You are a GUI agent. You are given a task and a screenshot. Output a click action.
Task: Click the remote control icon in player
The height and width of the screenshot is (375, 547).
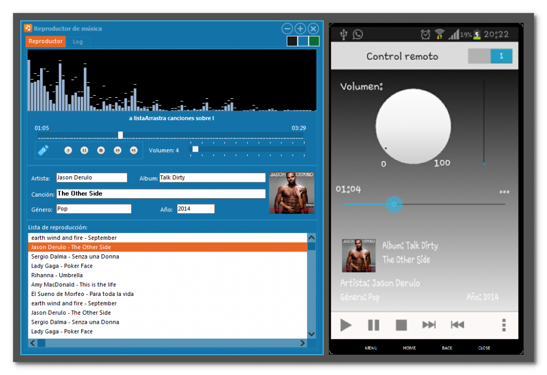tap(43, 150)
